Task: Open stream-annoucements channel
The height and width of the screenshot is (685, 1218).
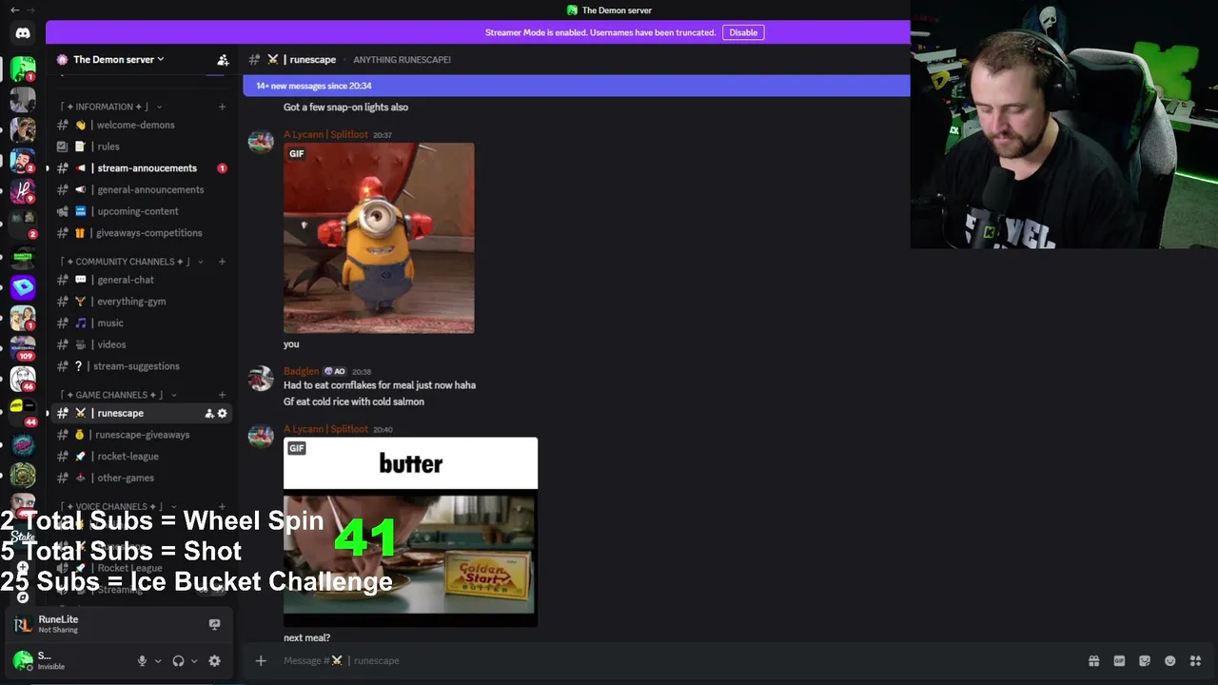Action: tap(140, 168)
